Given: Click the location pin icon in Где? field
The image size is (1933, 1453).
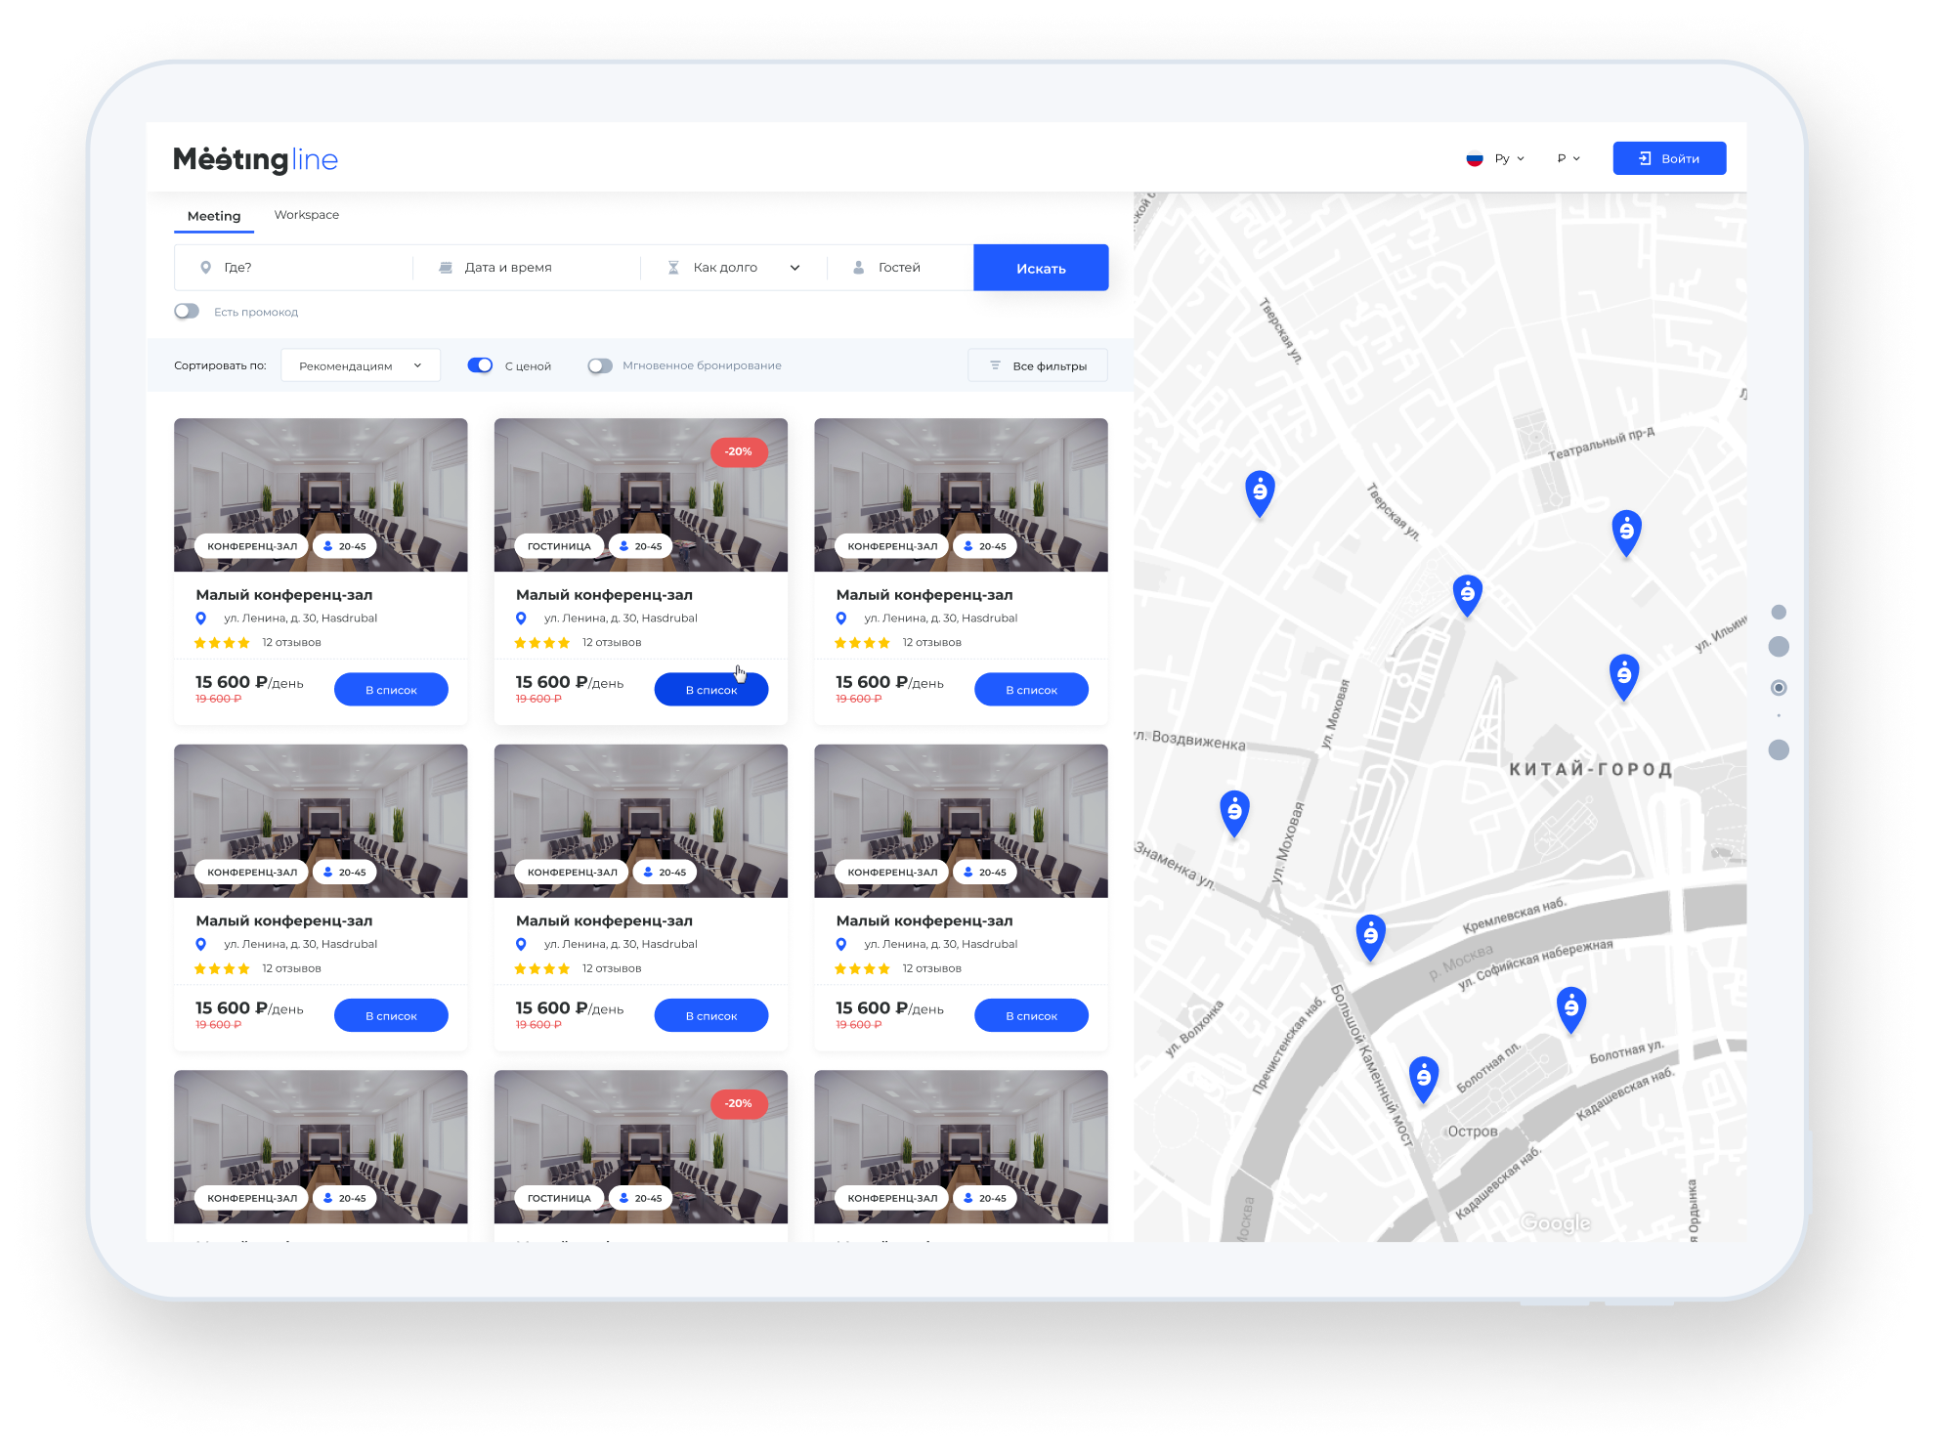Looking at the screenshot, I should (205, 268).
